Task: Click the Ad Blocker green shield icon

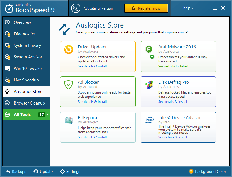Action: [68, 85]
